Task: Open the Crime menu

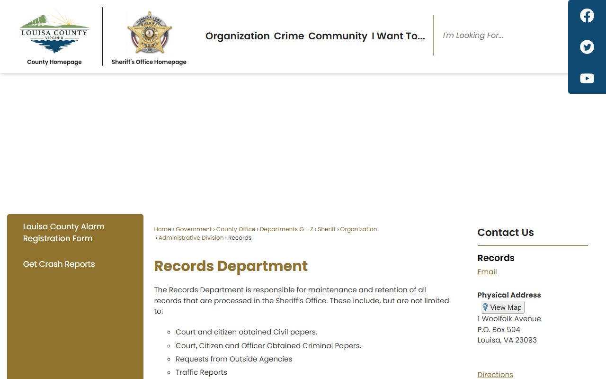Action: (289, 36)
